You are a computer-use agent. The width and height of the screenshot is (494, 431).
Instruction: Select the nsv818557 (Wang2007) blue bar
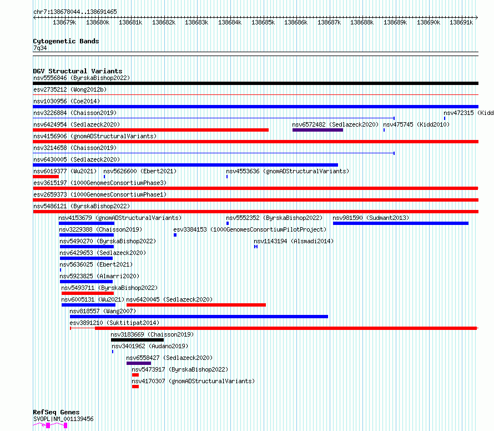pyautogui.click(x=199, y=317)
